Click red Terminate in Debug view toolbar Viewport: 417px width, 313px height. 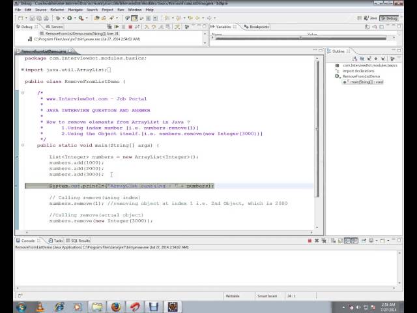pos(130,27)
